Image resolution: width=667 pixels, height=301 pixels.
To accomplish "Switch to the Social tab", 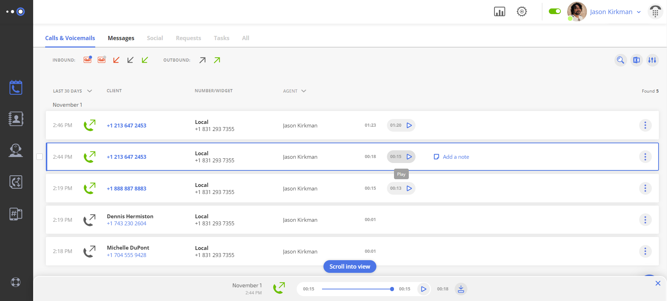I will tap(155, 38).
